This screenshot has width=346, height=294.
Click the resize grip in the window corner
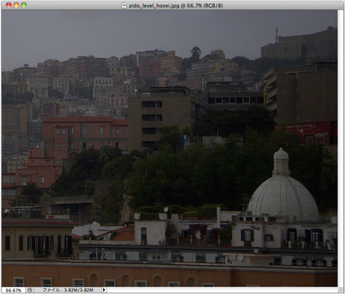[340, 290]
